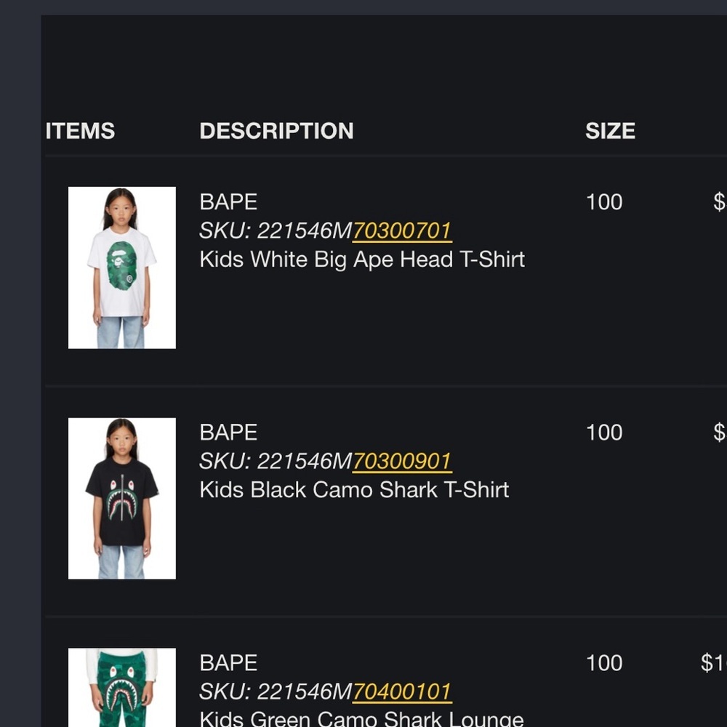
Task: Follow the SKU link ending in 70300701
Action: coord(402,230)
